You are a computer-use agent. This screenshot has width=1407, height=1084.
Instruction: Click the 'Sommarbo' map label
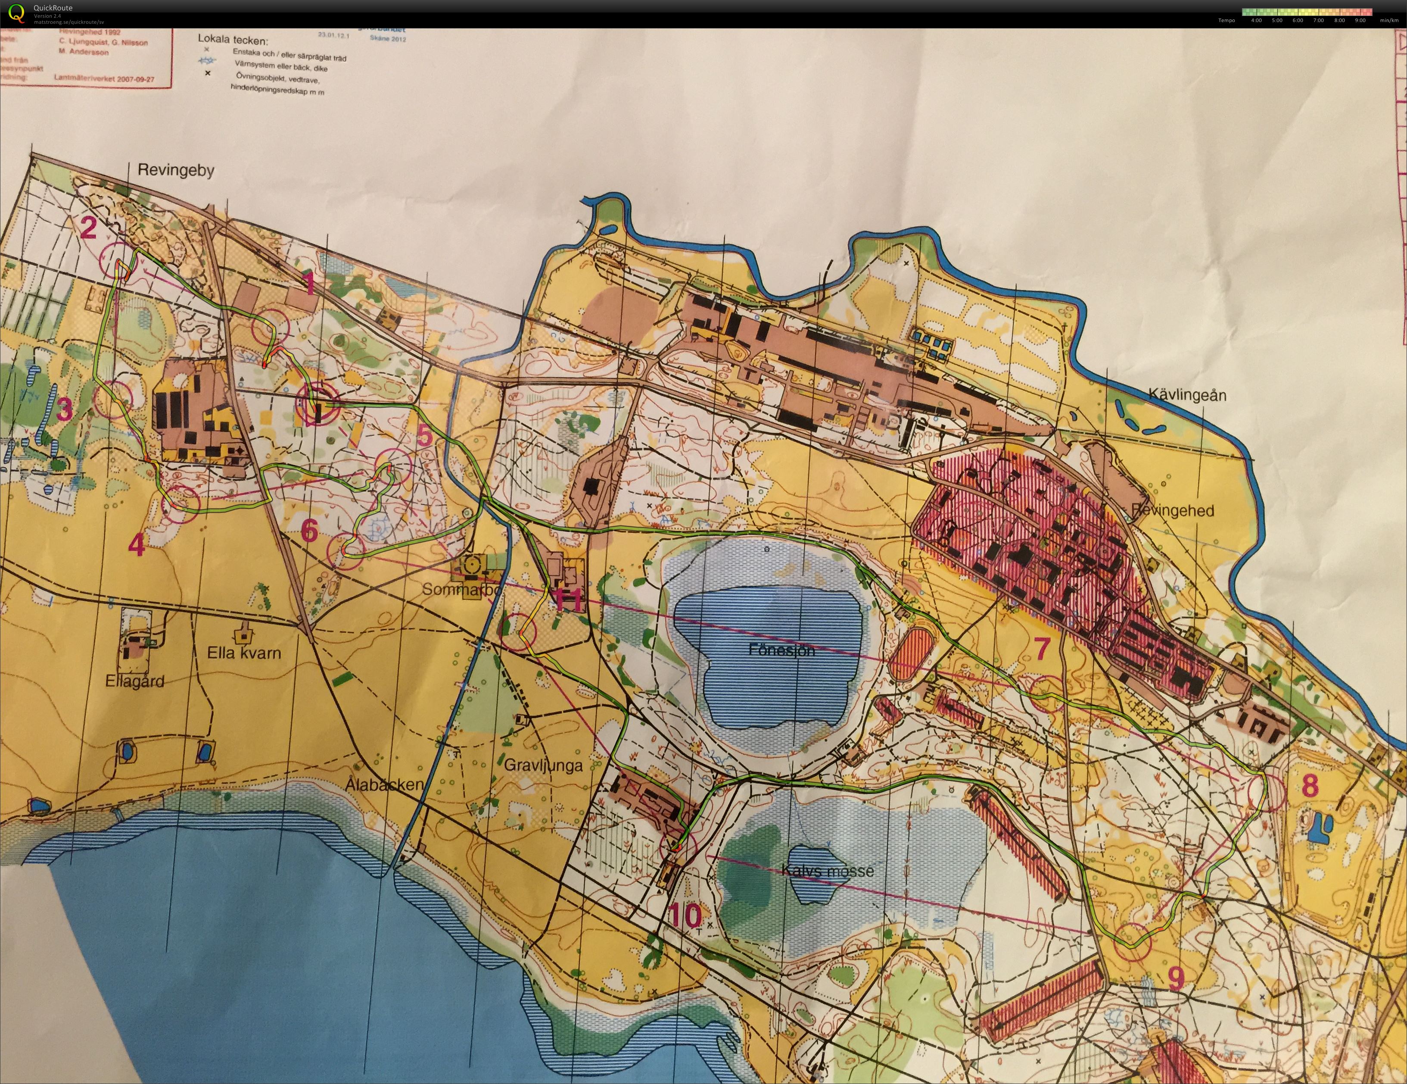click(461, 589)
